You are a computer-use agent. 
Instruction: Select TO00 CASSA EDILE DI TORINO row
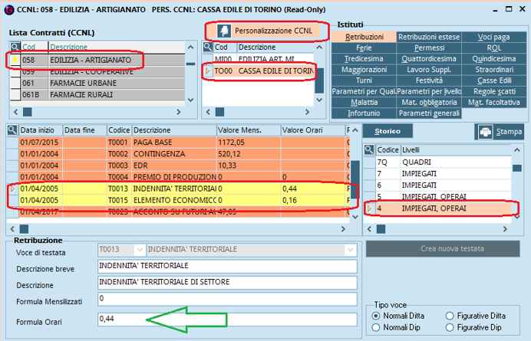[x=259, y=70]
